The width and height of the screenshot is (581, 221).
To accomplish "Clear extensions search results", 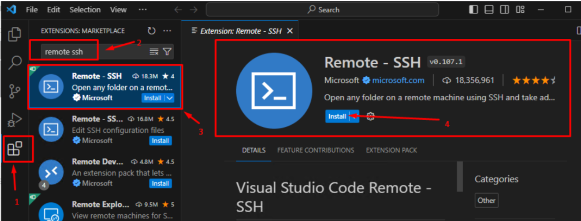I will [154, 52].
